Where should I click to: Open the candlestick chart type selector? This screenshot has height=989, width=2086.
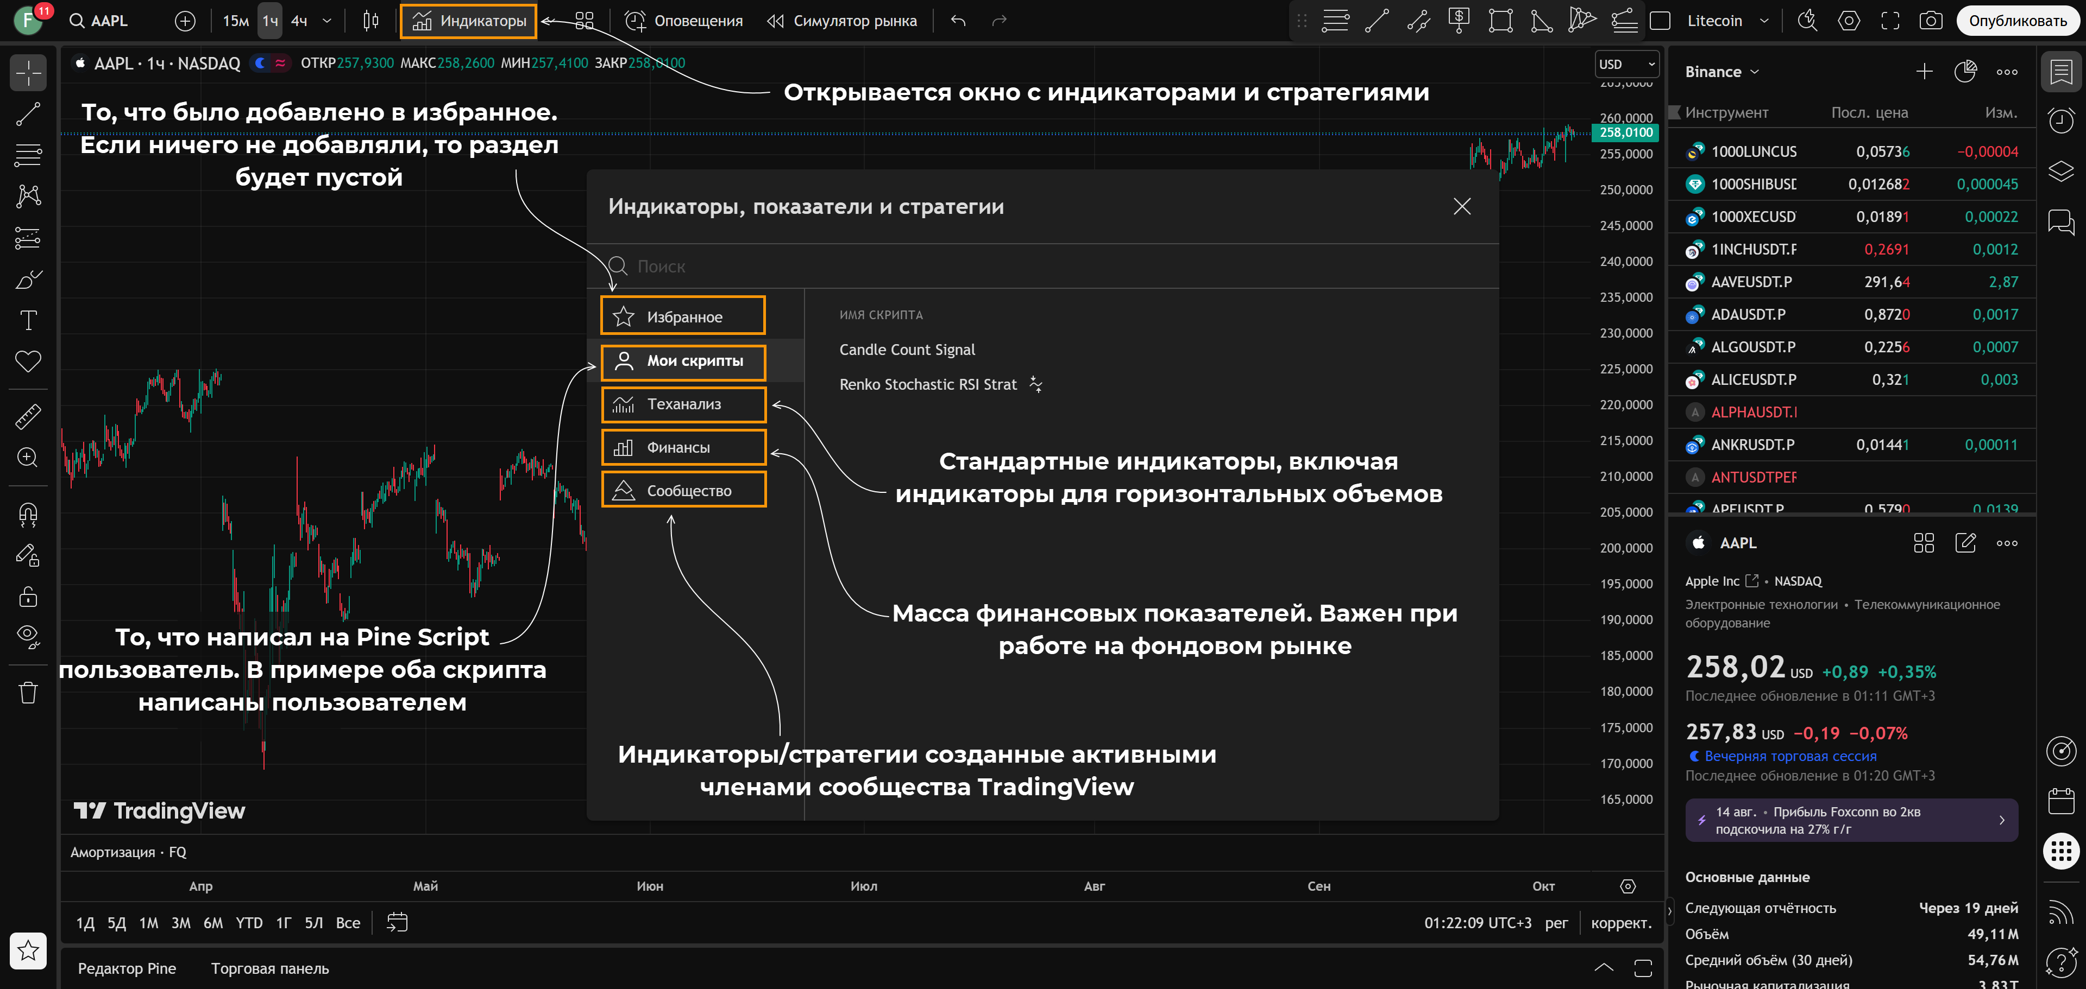click(x=371, y=21)
